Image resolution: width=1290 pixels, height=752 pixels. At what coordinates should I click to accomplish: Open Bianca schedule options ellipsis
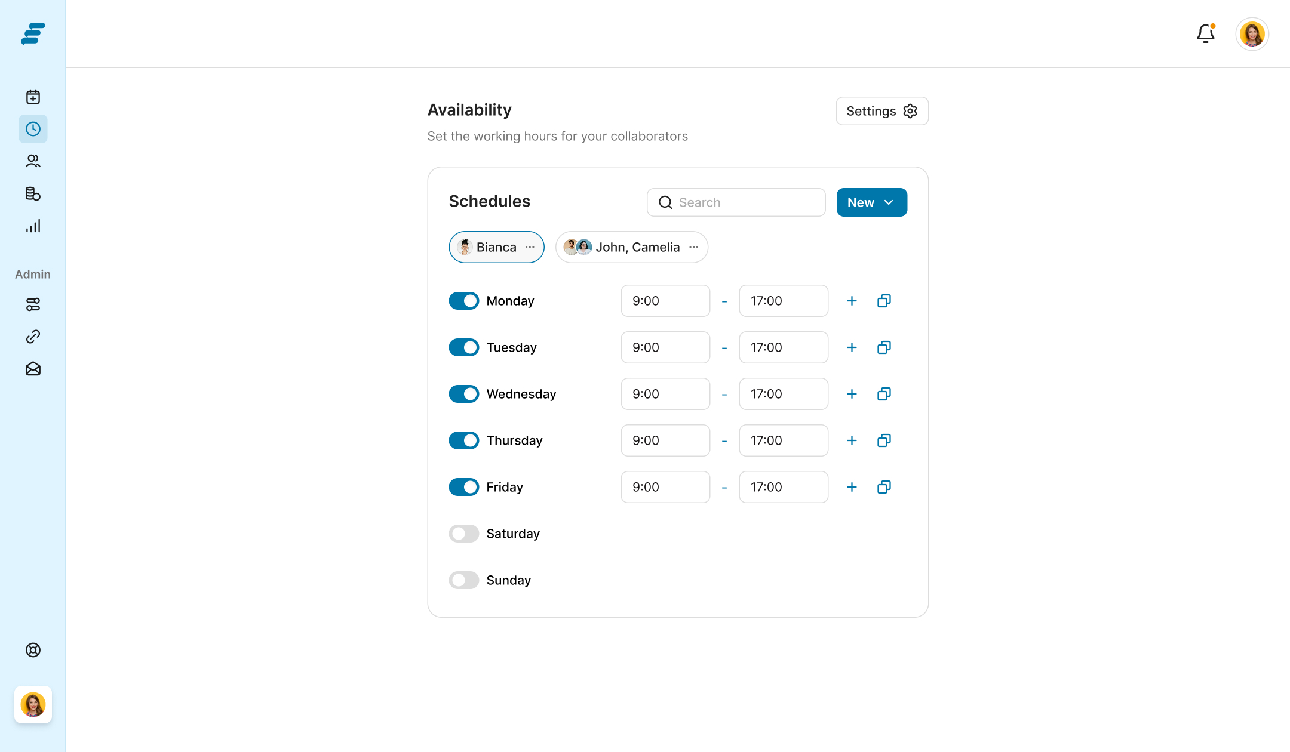pos(530,247)
